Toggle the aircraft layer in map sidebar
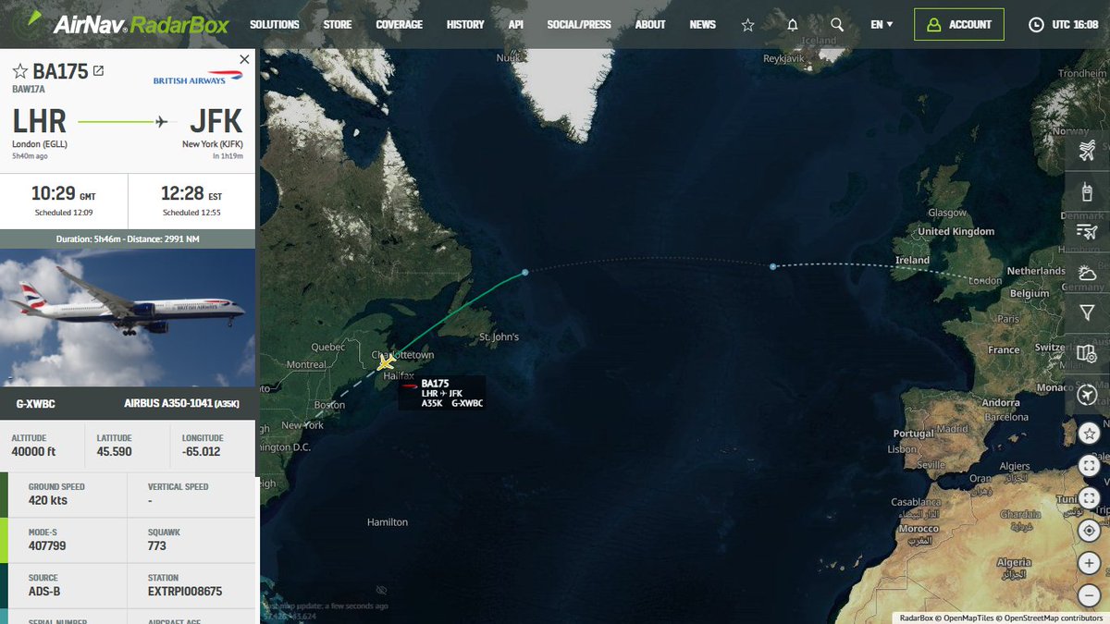The width and height of the screenshot is (1110, 624). (x=1087, y=151)
